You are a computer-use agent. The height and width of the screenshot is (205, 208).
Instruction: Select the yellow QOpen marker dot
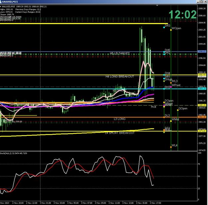[x=178, y=110]
